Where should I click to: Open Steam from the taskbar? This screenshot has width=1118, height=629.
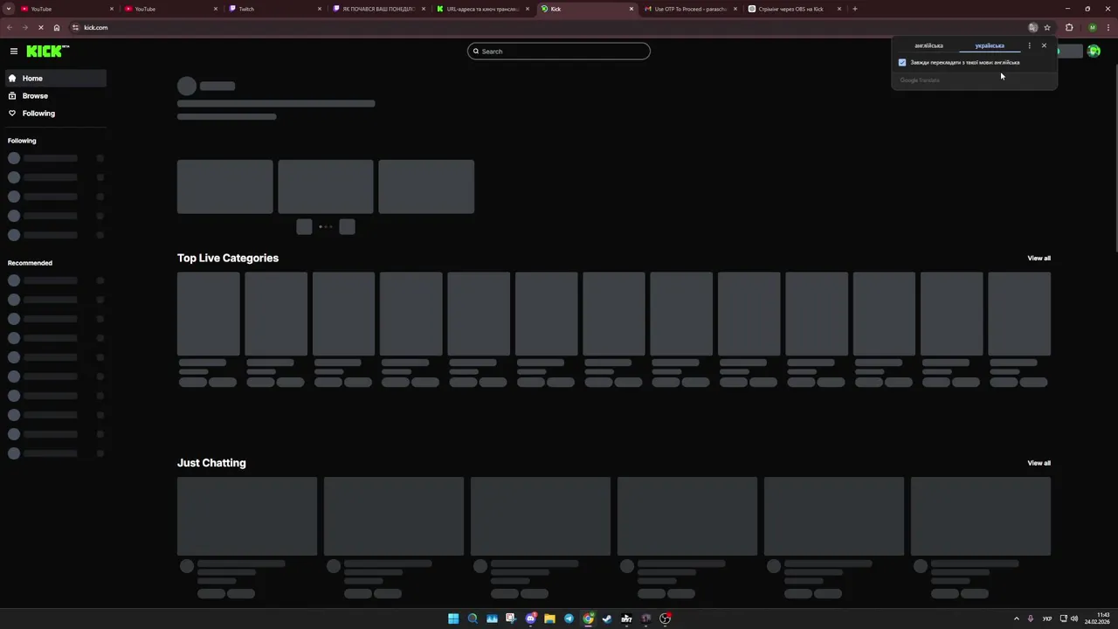click(607, 619)
